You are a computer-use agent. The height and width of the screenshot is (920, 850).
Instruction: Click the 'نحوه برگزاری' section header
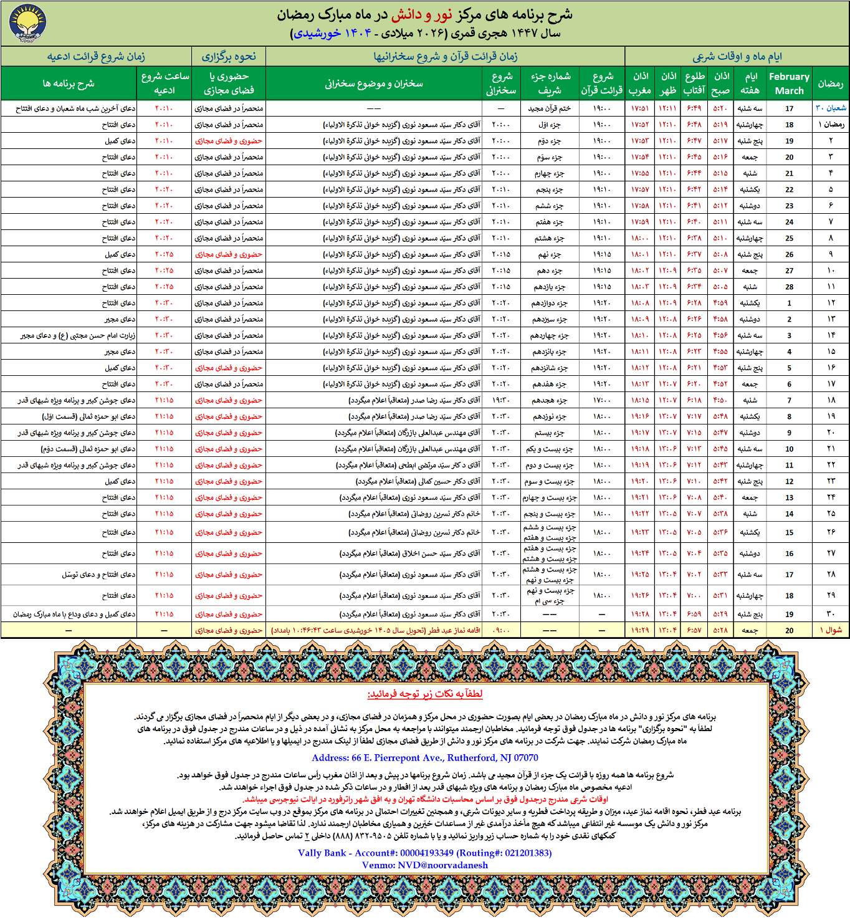[x=229, y=57]
